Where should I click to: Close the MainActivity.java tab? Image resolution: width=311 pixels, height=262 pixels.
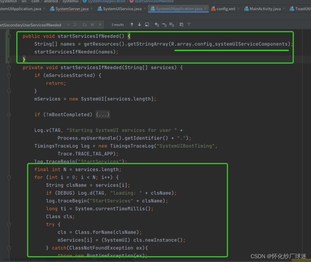coord(284,8)
